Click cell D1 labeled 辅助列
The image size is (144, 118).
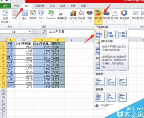coord(58,43)
